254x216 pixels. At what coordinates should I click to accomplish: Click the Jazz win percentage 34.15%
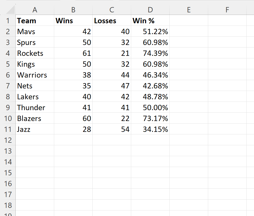150,129
